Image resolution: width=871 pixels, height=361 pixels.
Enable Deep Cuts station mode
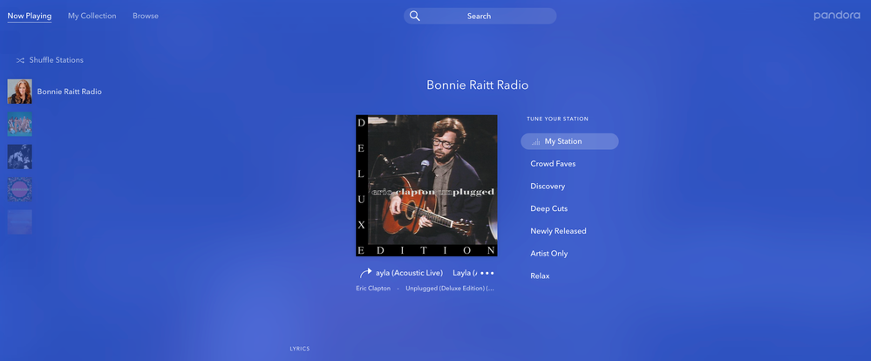click(x=548, y=208)
